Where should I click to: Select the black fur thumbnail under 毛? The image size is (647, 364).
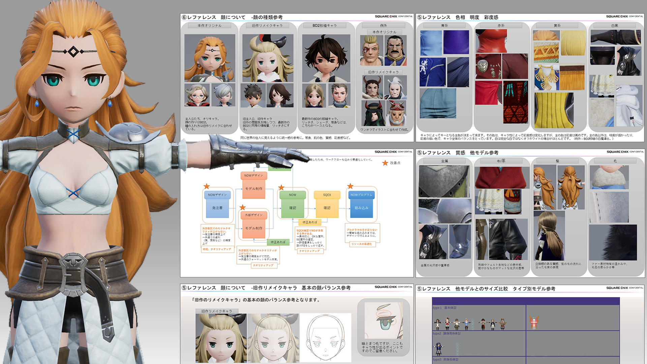click(613, 242)
